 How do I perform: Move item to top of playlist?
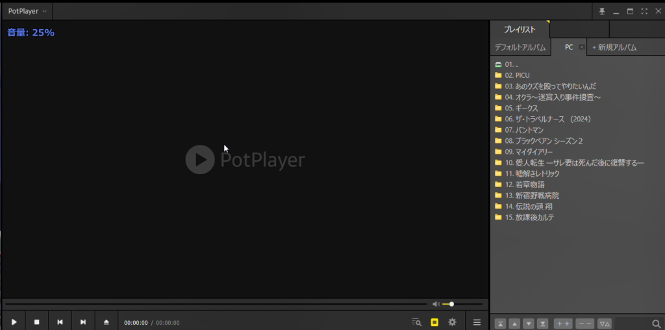coord(500,324)
